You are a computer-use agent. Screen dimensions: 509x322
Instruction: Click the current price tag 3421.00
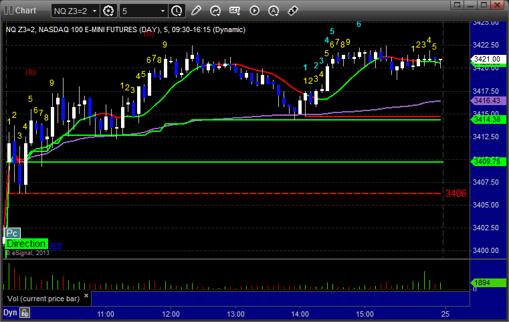[x=487, y=59]
